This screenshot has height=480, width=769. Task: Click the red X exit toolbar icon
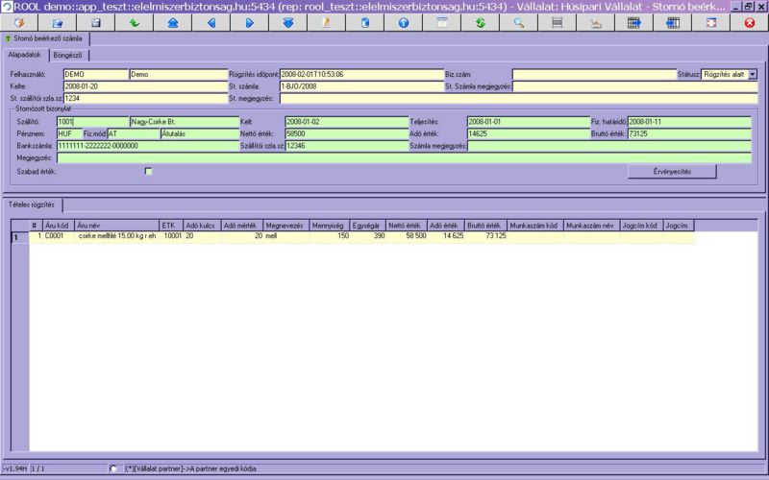[x=749, y=21]
